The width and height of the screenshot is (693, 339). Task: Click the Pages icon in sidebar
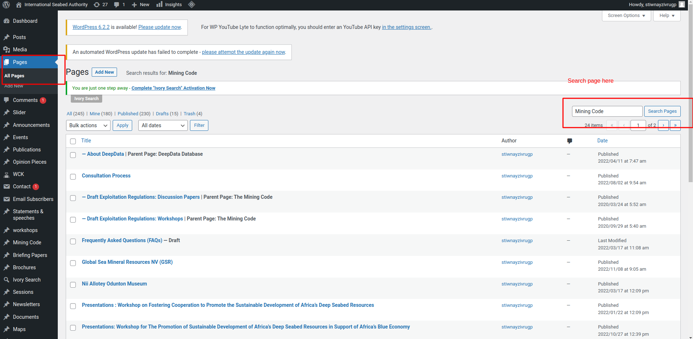7,62
